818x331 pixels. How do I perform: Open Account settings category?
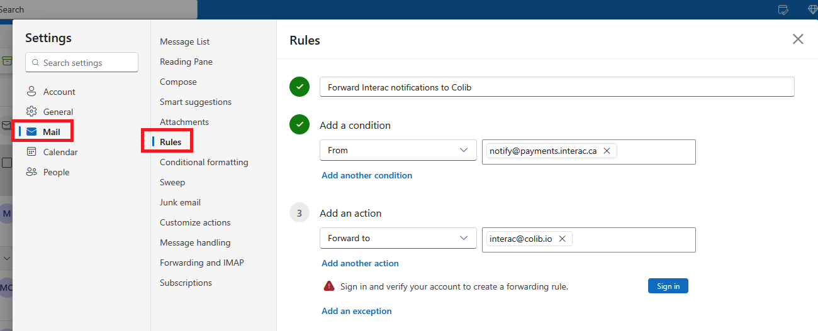point(59,92)
